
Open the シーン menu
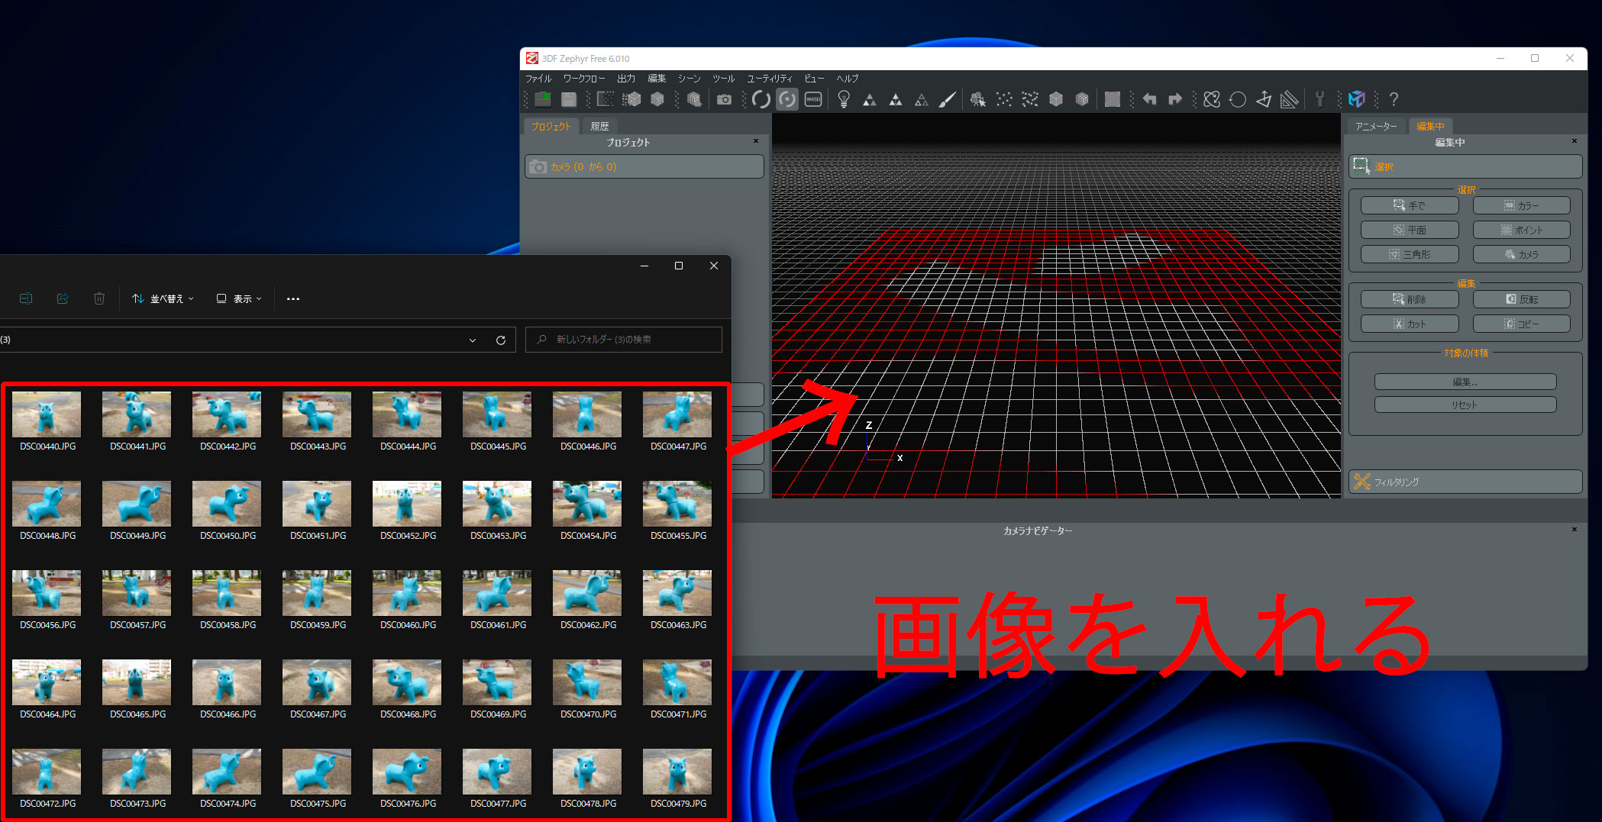click(x=689, y=79)
